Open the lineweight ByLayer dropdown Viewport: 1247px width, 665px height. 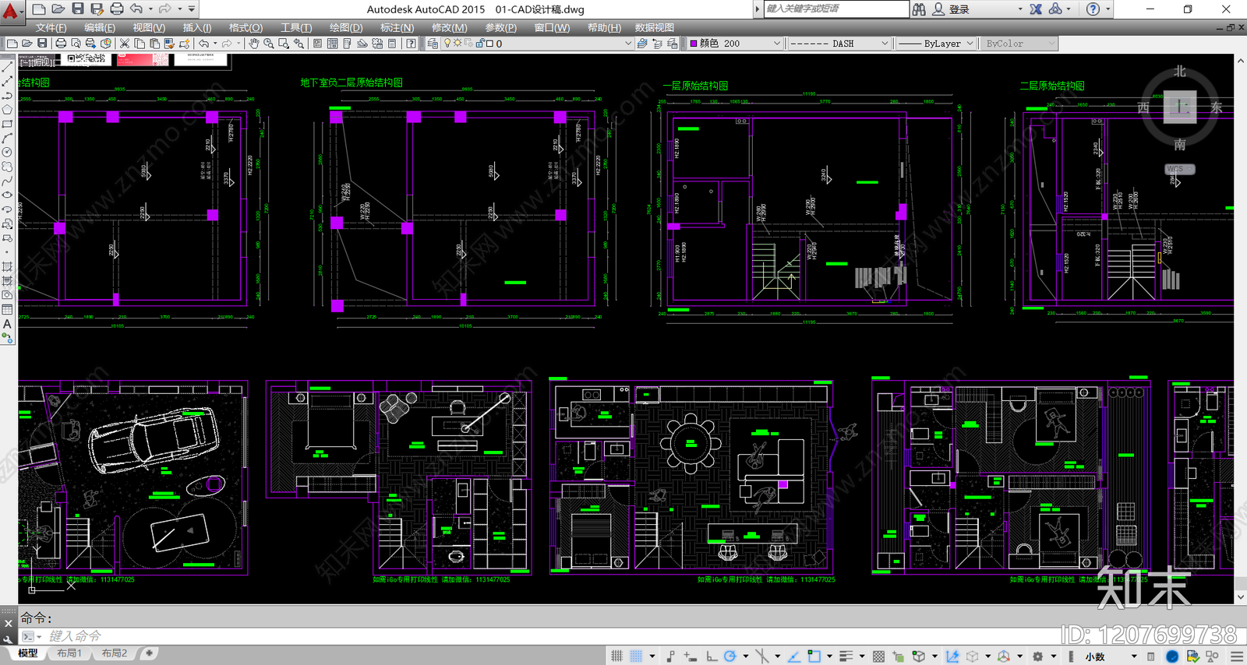935,44
